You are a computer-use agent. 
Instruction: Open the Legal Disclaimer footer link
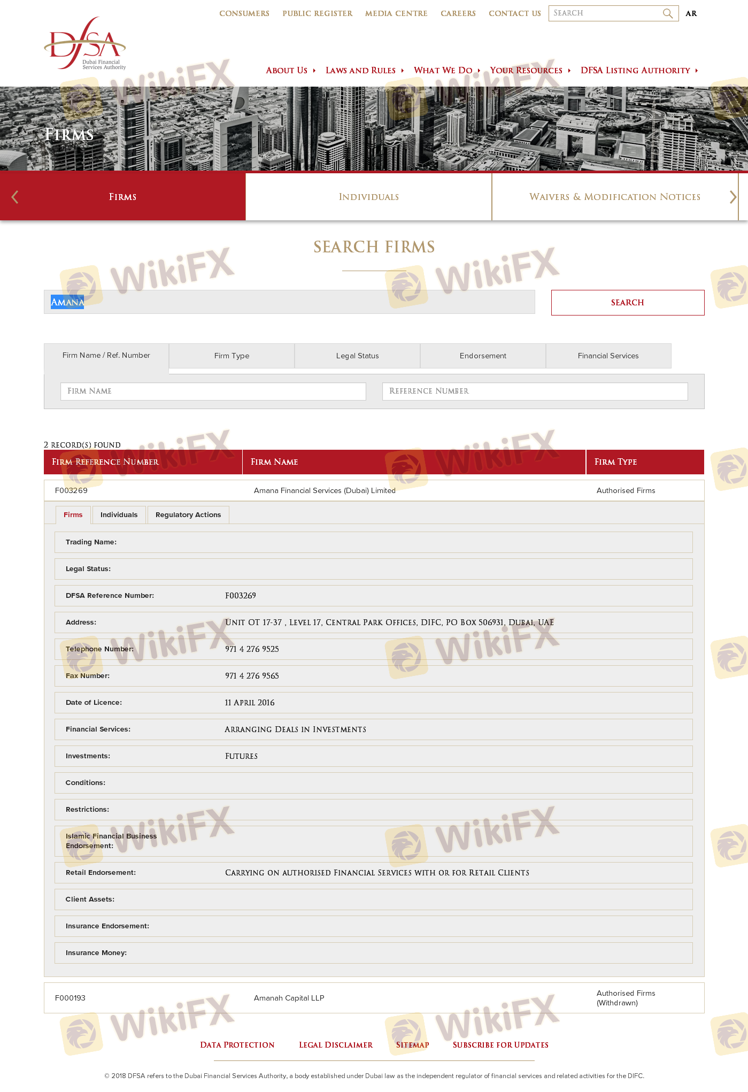click(x=335, y=1045)
